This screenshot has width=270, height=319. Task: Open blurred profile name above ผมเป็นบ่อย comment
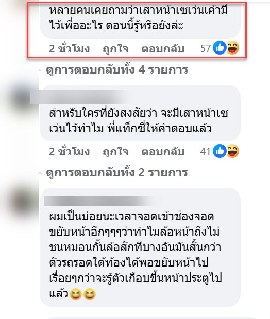[x=99, y=201]
